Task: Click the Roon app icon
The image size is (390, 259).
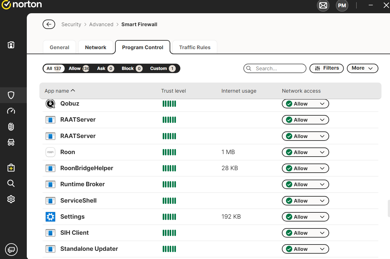Action: (50, 152)
